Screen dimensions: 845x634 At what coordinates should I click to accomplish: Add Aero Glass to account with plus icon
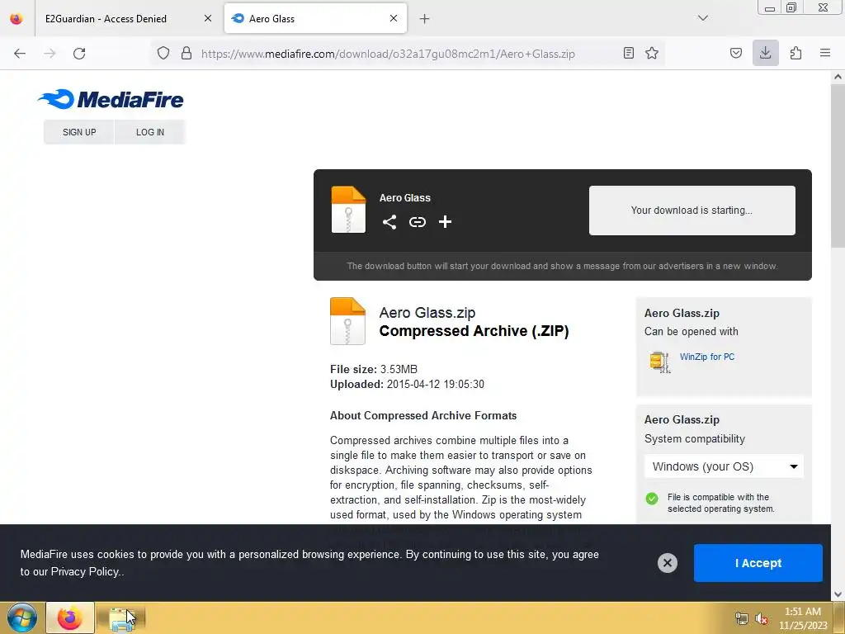[445, 221]
